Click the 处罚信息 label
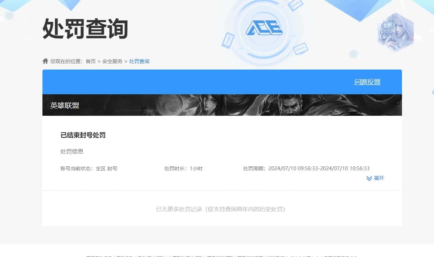The width and height of the screenshot is (434, 257). tap(72, 151)
